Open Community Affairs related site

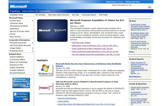click(17, 60)
